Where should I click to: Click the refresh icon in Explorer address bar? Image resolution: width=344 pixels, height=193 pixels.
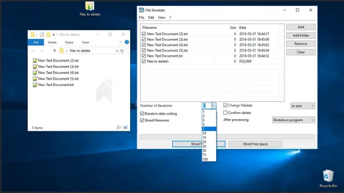(122, 51)
